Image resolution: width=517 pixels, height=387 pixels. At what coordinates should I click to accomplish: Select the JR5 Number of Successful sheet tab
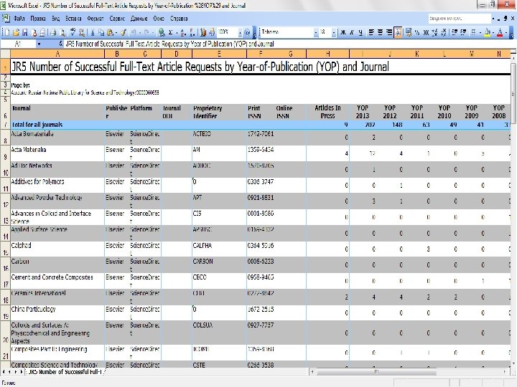(x=66, y=372)
